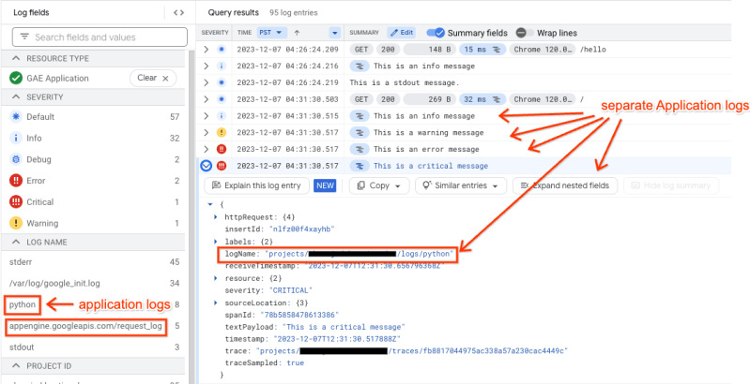Collapse the LOG NAME section
This screenshot has height=384, width=750.
(x=16, y=243)
